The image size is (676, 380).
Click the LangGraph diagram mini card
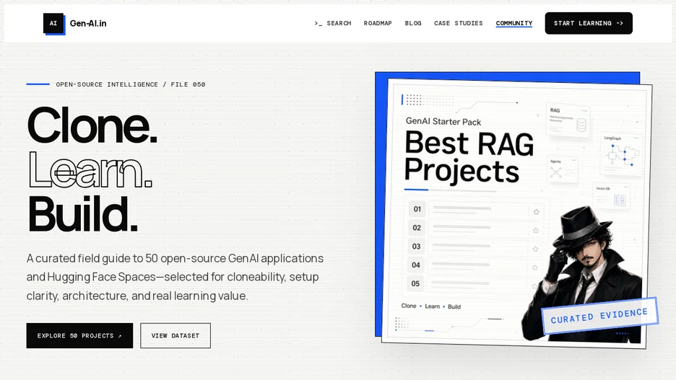pos(621,155)
